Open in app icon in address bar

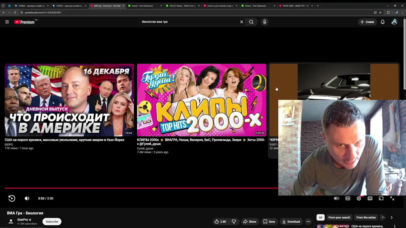[375, 12]
